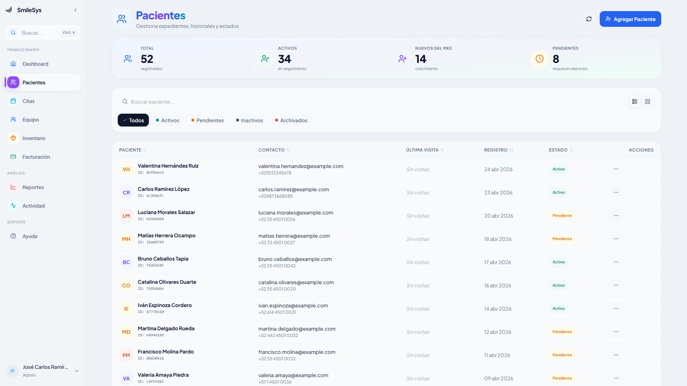Click the Agregar Paciente button
The width and height of the screenshot is (687, 386).
[630, 19]
